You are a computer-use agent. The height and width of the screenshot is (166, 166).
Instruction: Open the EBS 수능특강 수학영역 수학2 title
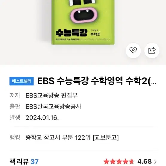tap(97, 81)
